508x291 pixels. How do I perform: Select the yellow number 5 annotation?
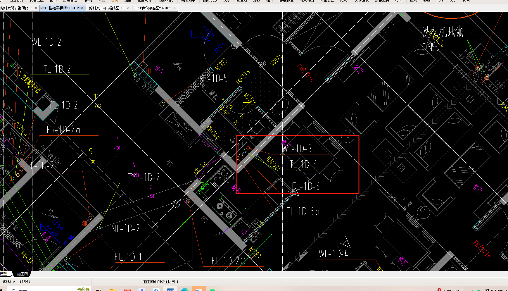coord(91,151)
